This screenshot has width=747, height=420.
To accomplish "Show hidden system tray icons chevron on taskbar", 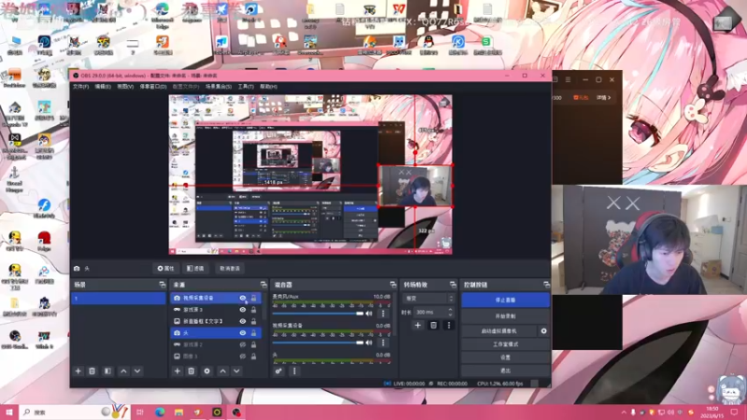I will point(624,413).
